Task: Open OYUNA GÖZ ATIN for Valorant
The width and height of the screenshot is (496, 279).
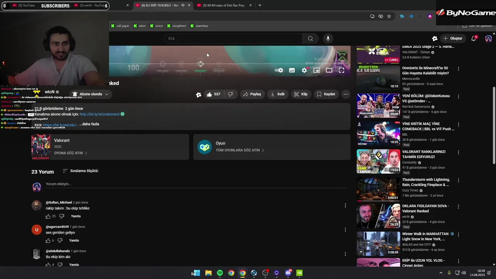Action: coord(71,153)
